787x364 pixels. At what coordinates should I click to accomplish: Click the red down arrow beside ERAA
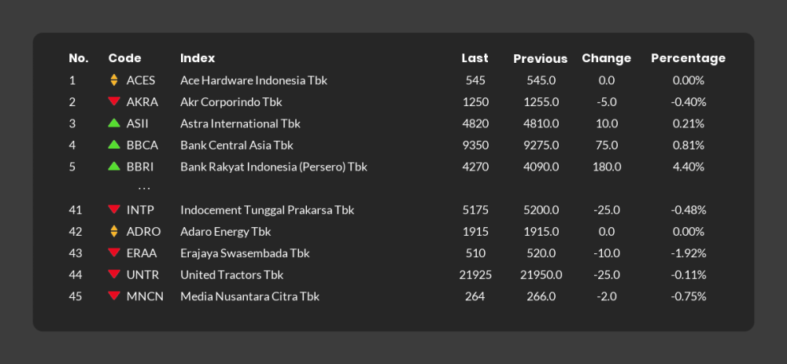coord(114,252)
